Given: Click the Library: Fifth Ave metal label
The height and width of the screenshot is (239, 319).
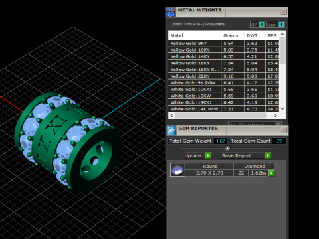Looking at the screenshot, I should tap(197, 24).
